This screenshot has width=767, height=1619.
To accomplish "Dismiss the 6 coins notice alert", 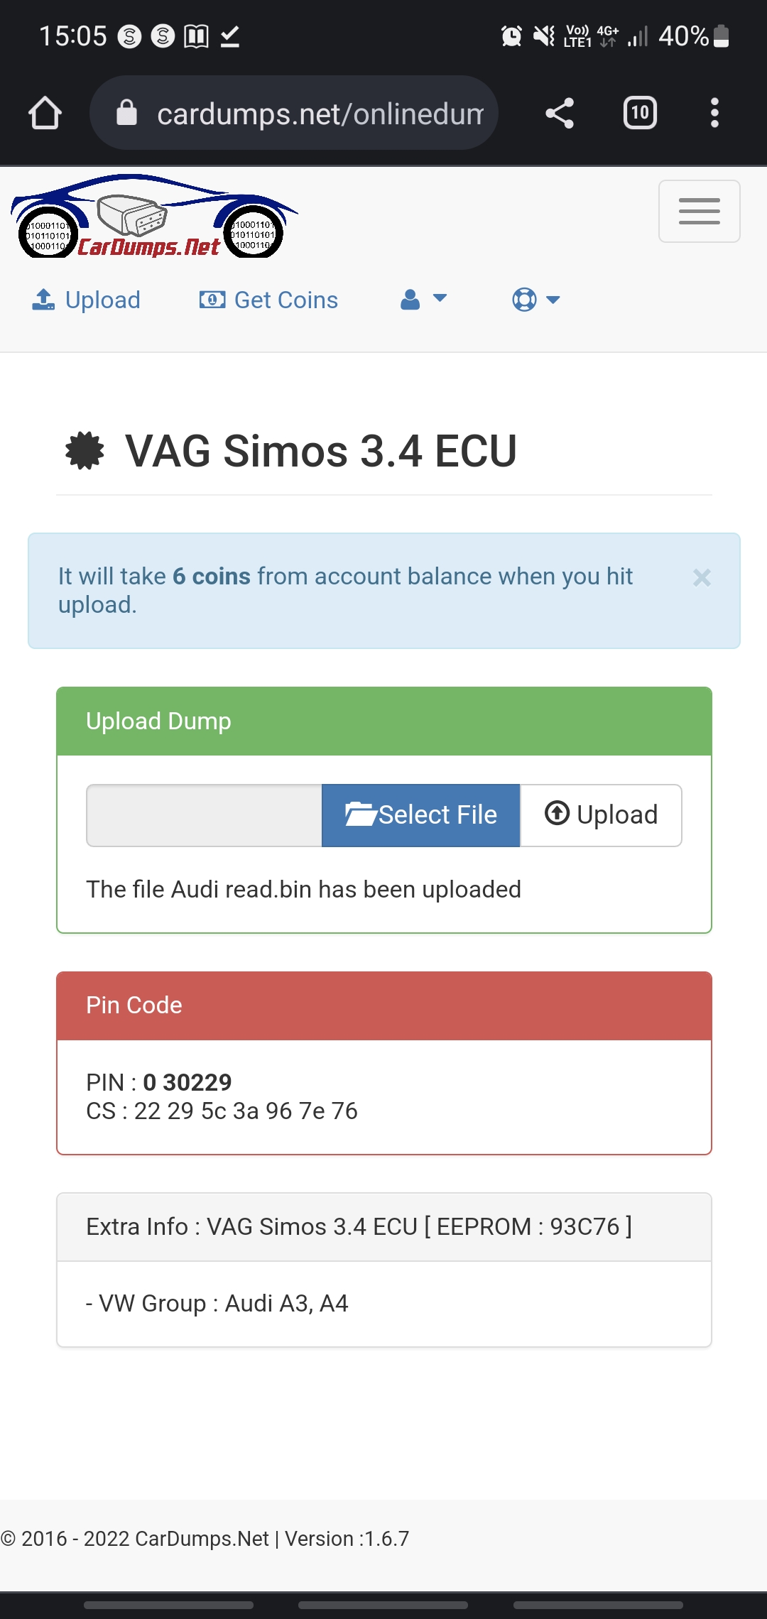I will tap(702, 577).
